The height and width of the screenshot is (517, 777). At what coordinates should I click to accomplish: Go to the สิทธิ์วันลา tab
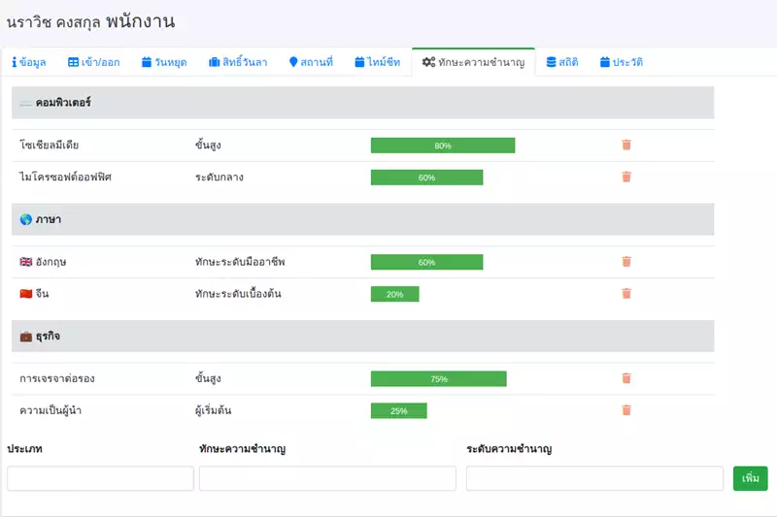pos(238,62)
